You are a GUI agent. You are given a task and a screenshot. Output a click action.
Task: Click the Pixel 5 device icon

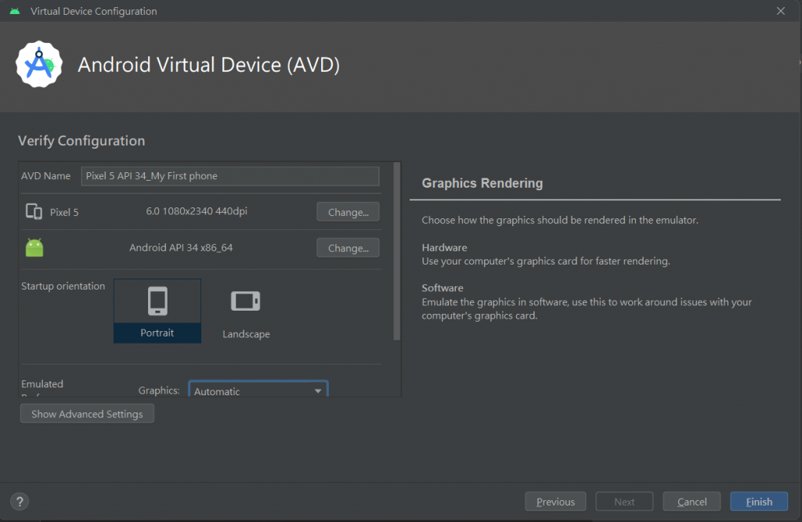point(34,211)
